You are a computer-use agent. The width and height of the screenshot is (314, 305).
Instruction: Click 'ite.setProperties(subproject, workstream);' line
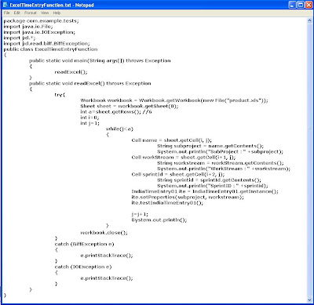(x=188, y=198)
